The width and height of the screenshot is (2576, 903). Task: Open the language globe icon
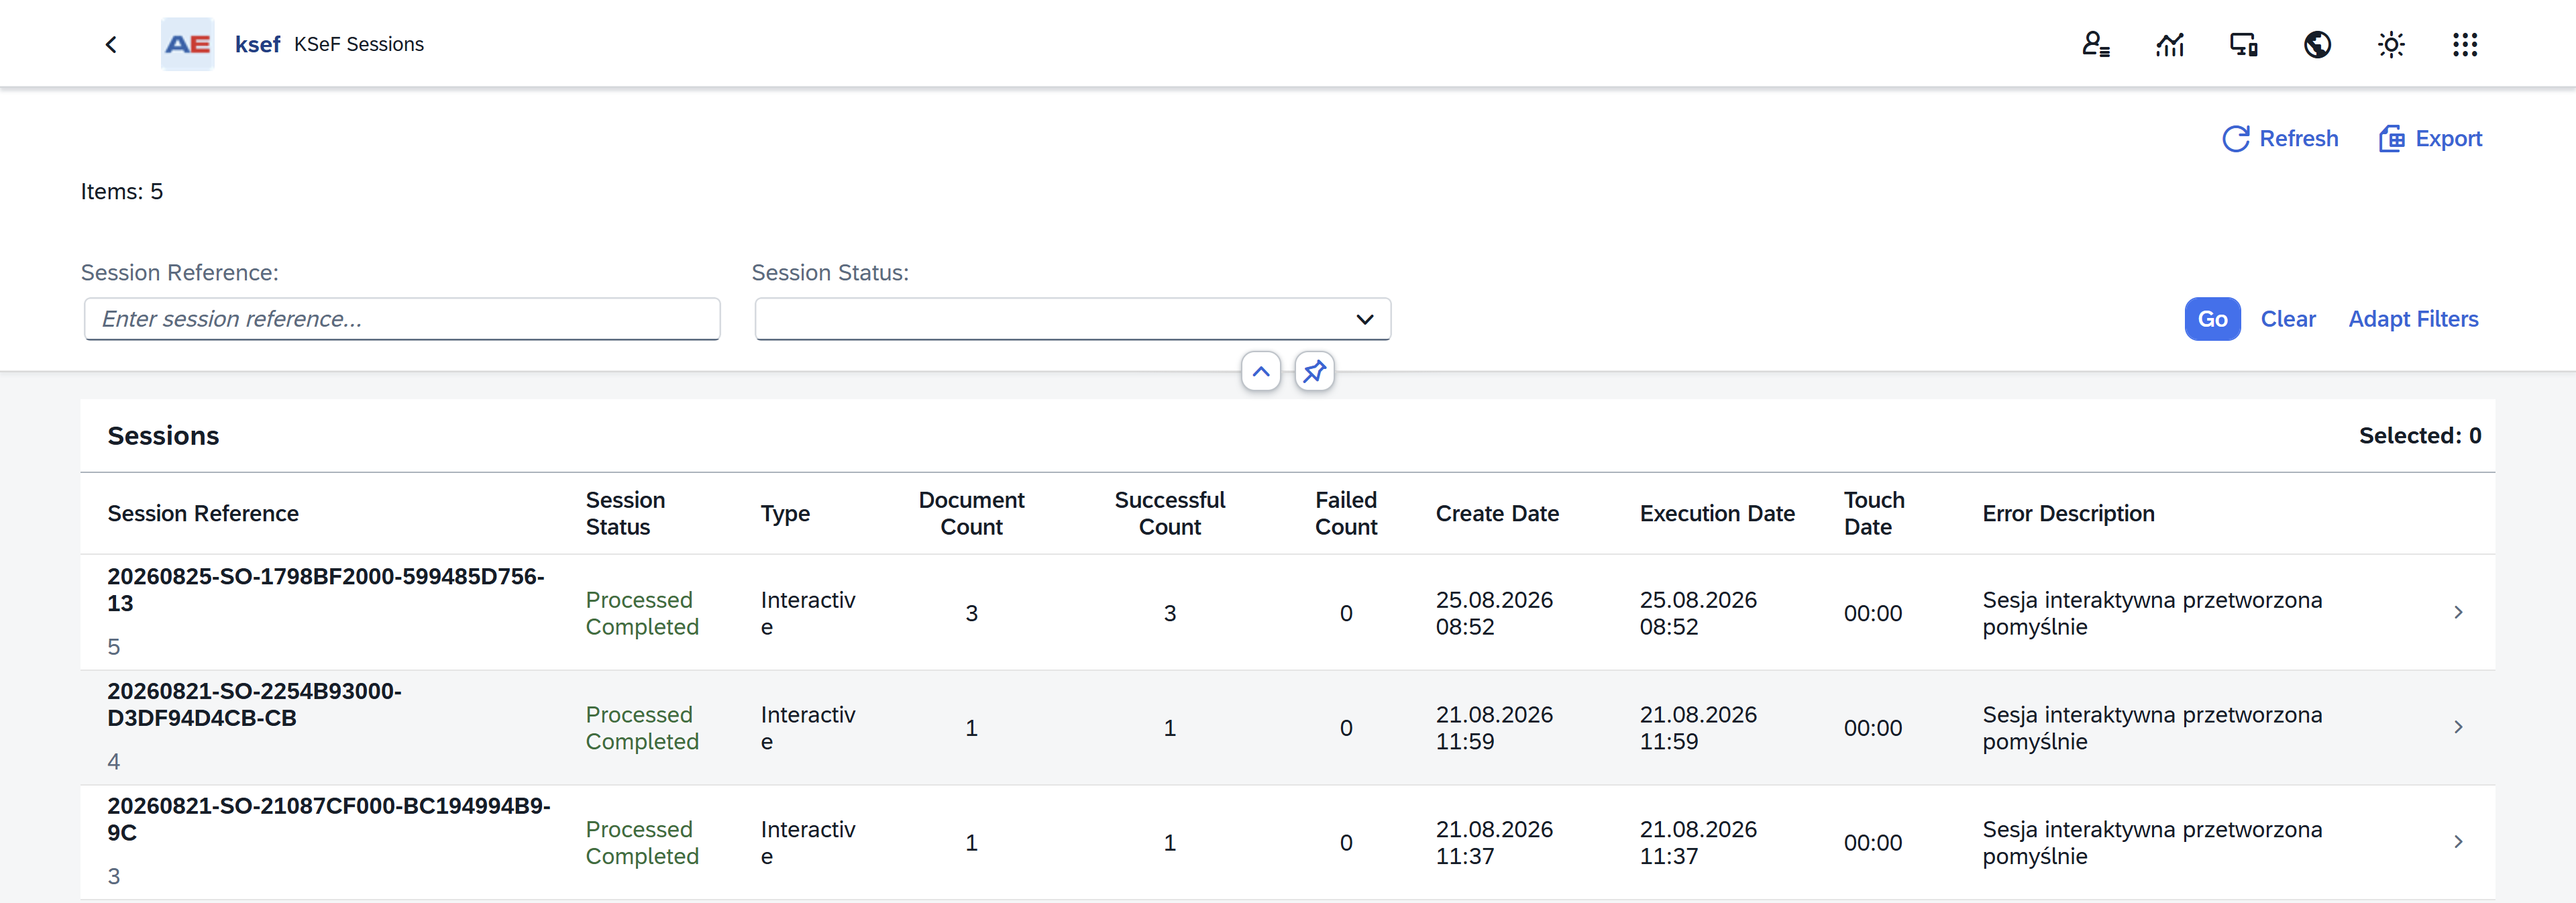(2317, 44)
